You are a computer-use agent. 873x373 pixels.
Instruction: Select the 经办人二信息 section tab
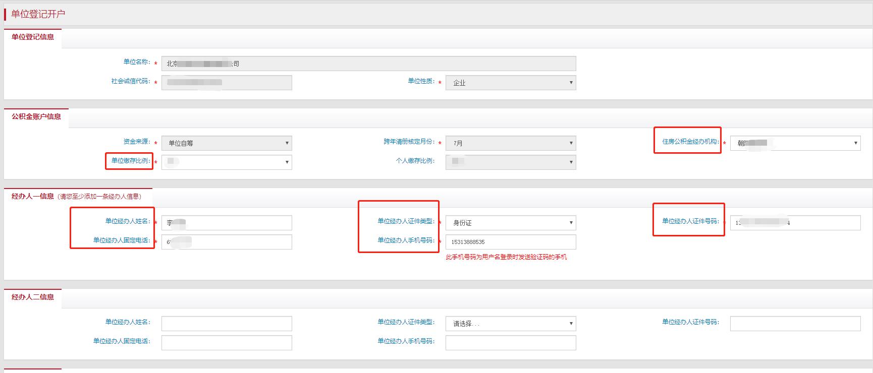pyautogui.click(x=33, y=297)
